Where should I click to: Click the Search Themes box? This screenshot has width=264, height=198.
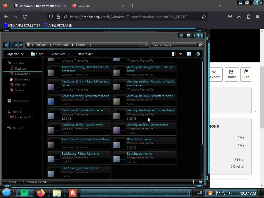(174, 45)
